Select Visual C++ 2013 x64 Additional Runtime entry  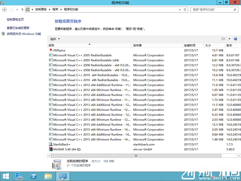[x=144, y=105]
